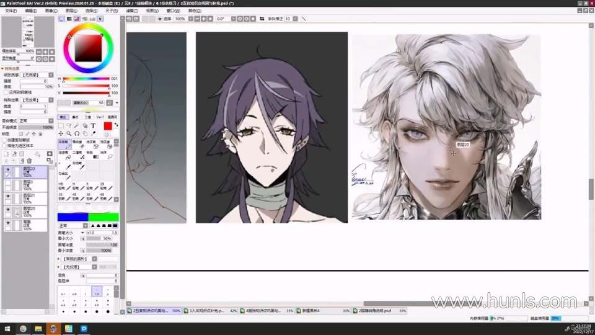Select the Text tool
The image size is (595, 335).
tap(93, 125)
